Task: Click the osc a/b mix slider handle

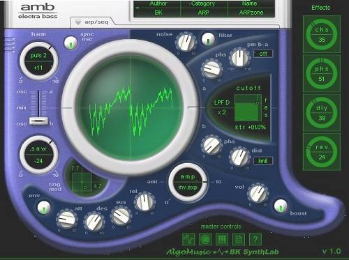Action: (38, 121)
